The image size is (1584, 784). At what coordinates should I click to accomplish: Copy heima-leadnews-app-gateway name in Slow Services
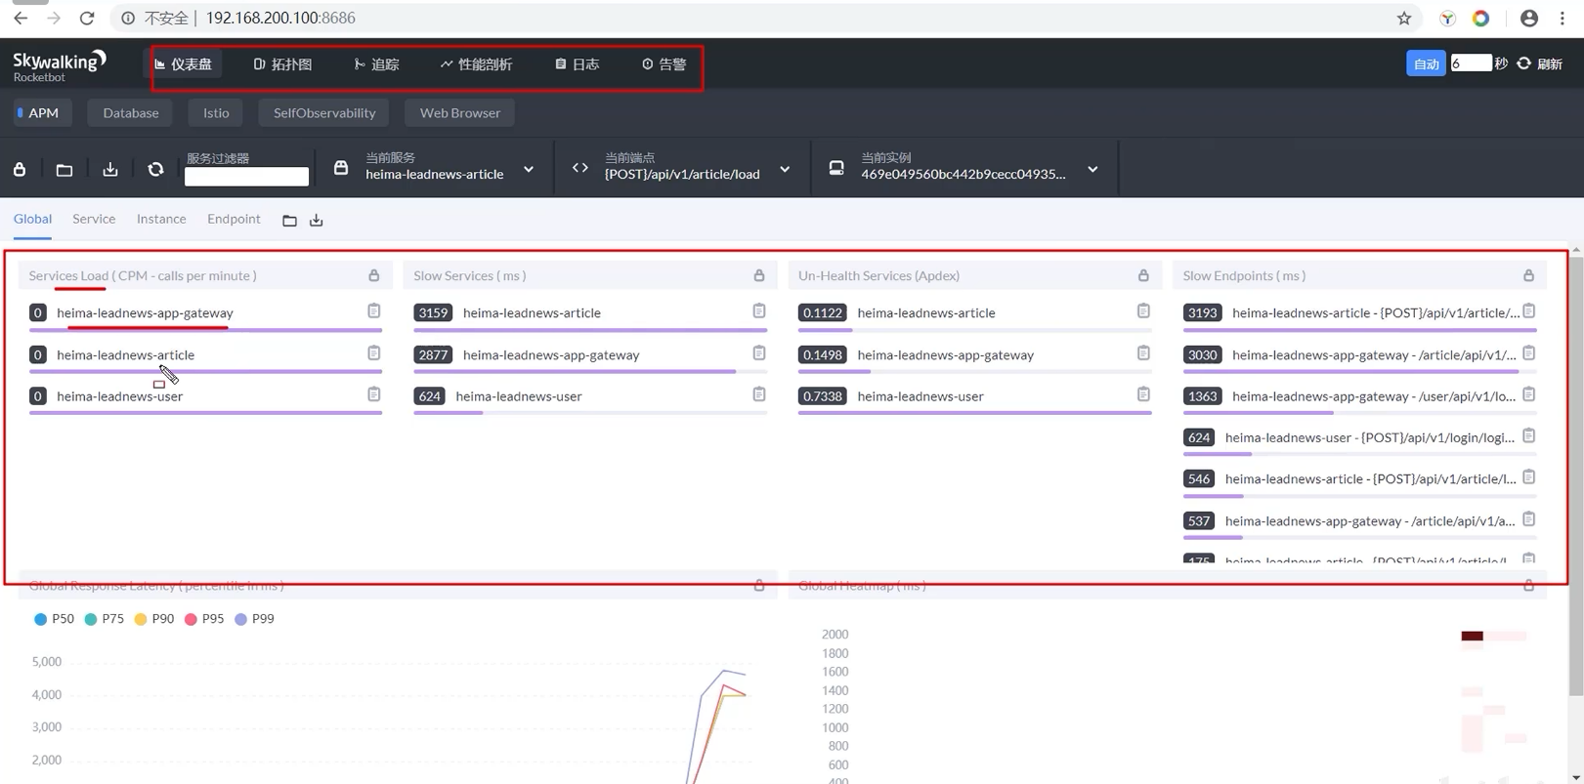click(x=759, y=353)
